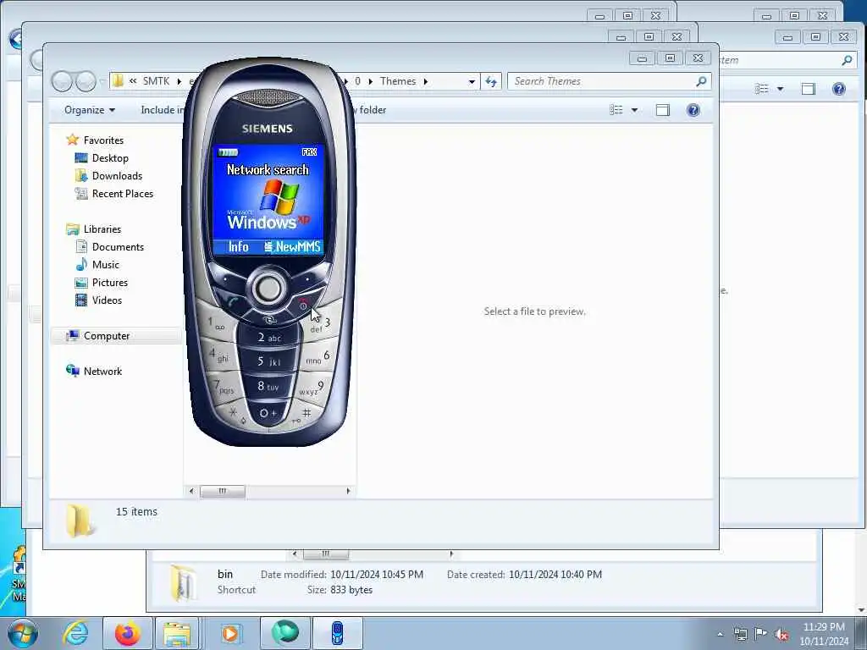This screenshot has width=867, height=650.
Task: Toggle preview pane in rear right window
Action: (809, 88)
